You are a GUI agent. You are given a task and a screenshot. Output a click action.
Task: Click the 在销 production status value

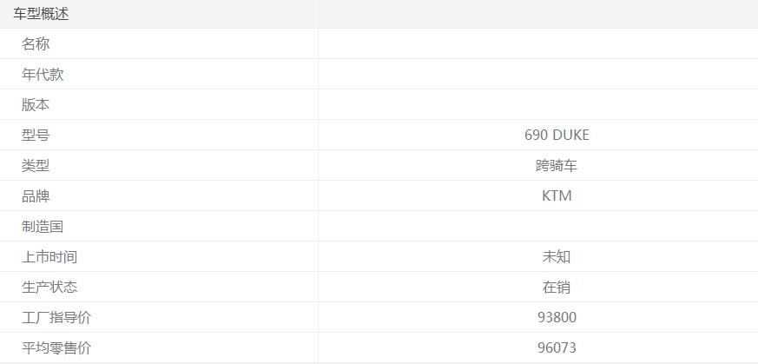[557, 288]
